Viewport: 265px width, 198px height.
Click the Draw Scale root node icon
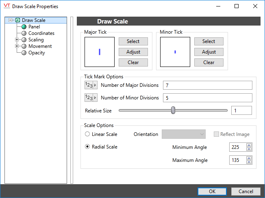17,20
